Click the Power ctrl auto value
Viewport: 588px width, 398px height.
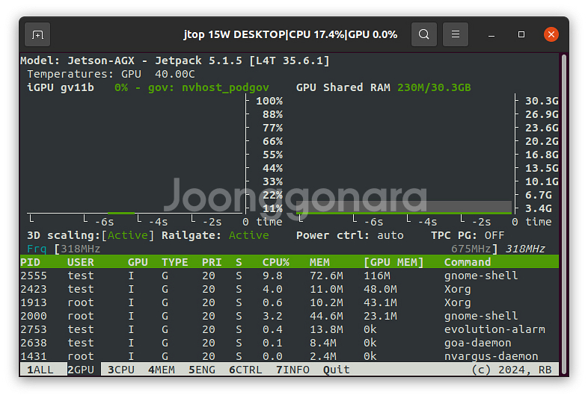[x=391, y=235]
